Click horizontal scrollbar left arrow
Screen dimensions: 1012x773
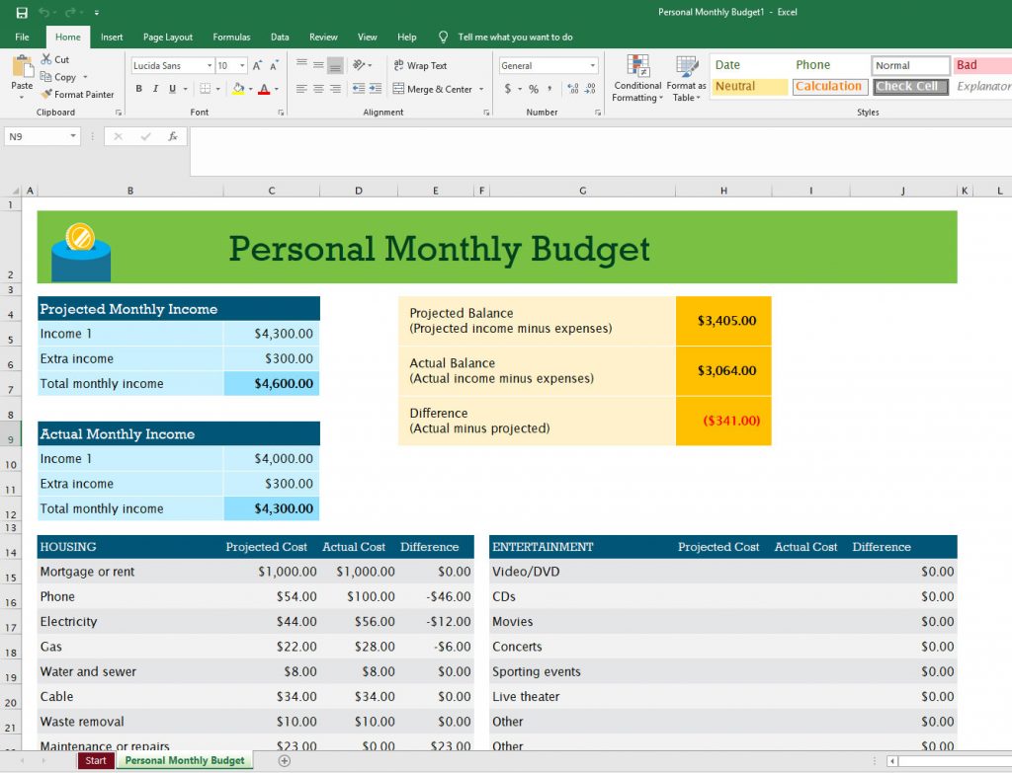pos(892,761)
